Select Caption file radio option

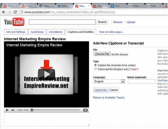point(95,65)
